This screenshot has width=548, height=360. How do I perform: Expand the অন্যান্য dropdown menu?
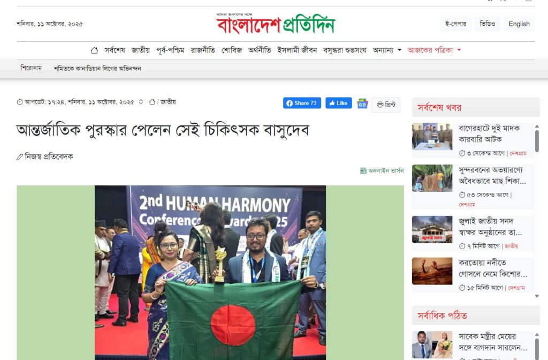click(x=387, y=50)
